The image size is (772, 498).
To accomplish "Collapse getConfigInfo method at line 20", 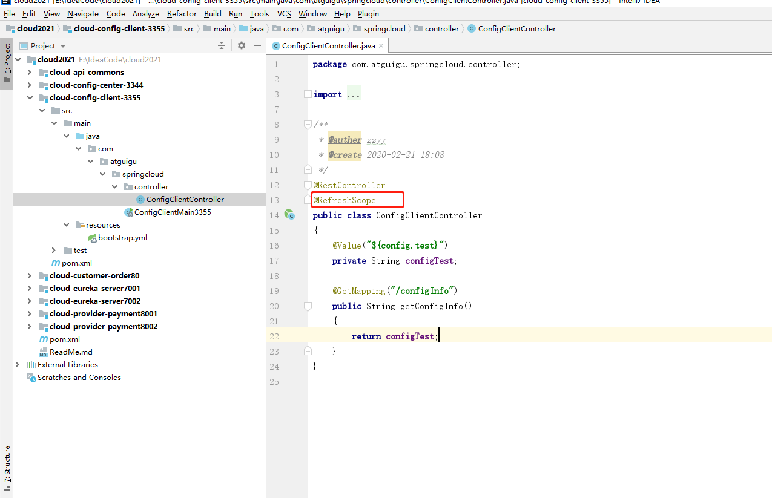I will [308, 306].
